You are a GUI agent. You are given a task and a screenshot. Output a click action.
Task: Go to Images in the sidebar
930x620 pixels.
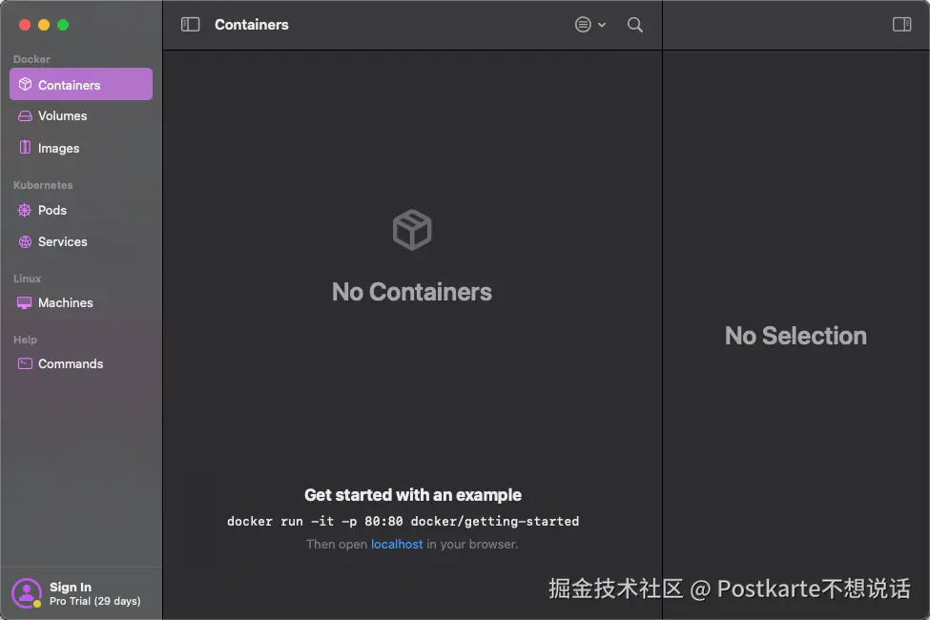(x=81, y=148)
